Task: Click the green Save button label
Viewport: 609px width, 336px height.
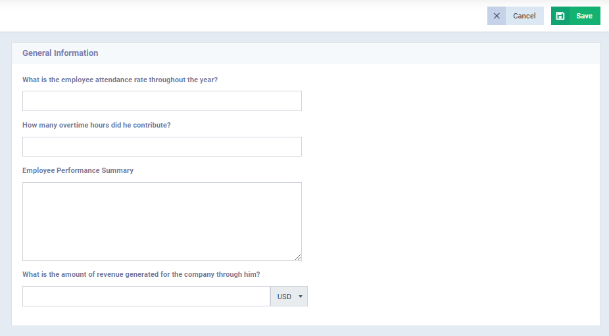Action: 584,16
